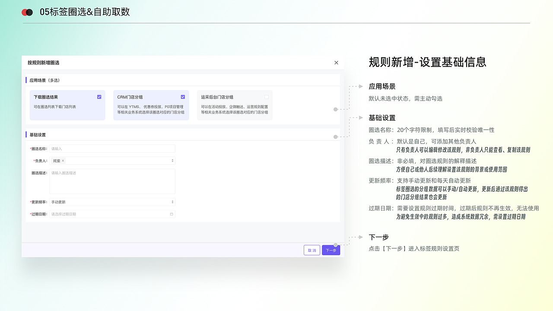Click the description under 运采后台门店分组
553x311 pixels.
click(235, 109)
